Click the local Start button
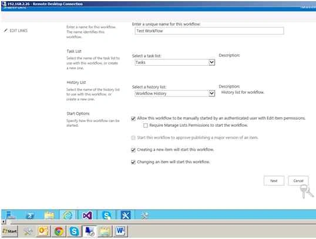 click(9, 231)
